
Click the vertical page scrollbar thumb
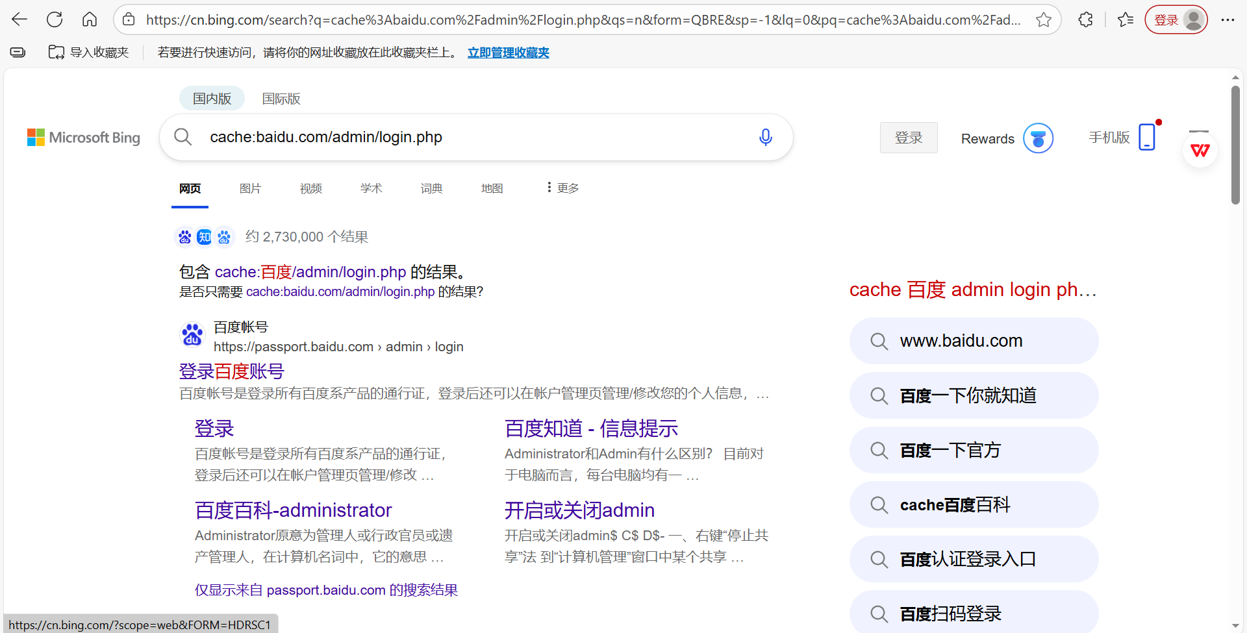[1235, 145]
